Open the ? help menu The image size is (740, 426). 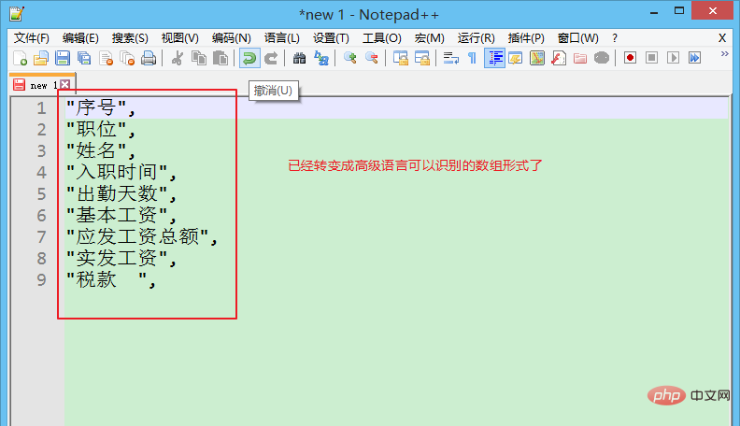point(615,38)
